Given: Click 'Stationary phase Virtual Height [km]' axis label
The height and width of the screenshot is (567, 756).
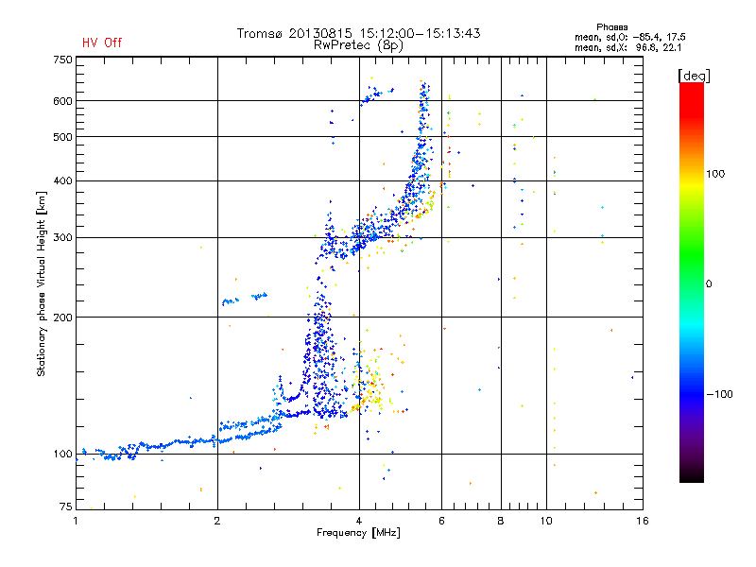Looking at the screenshot, I should coord(42,284).
